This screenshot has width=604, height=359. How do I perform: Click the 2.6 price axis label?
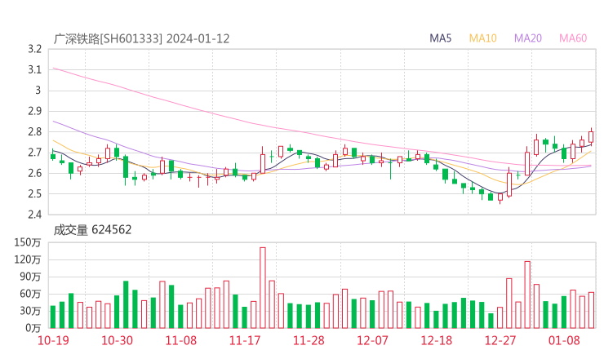click(34, 173)
